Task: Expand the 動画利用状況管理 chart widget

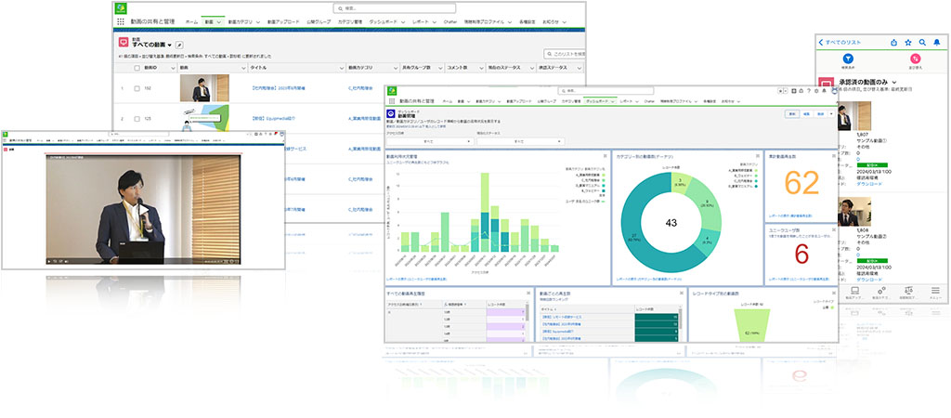Action: [605, 156]
